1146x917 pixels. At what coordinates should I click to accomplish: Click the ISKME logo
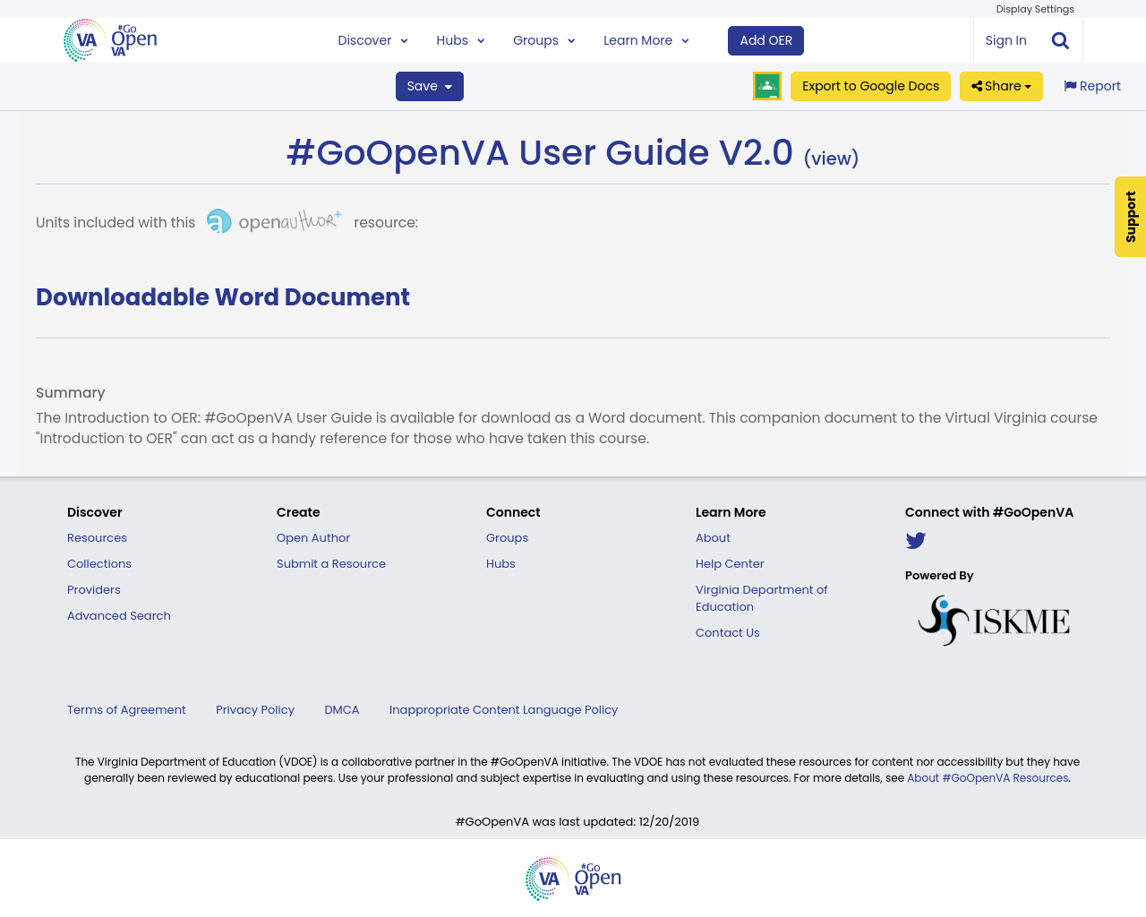(994, 617)
